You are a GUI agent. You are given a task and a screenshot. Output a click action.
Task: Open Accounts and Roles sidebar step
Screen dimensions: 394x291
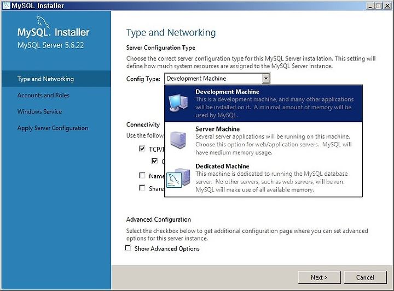43,95
